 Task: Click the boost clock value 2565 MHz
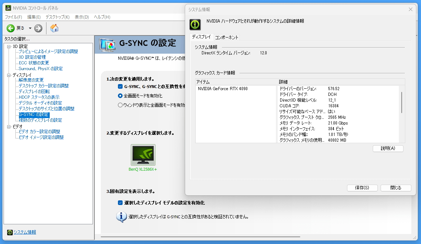pyautogui.click(x=337, y=117)
